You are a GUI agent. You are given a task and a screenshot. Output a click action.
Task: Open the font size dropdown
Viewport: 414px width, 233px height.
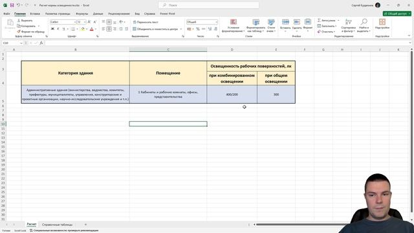pos(85,22)
